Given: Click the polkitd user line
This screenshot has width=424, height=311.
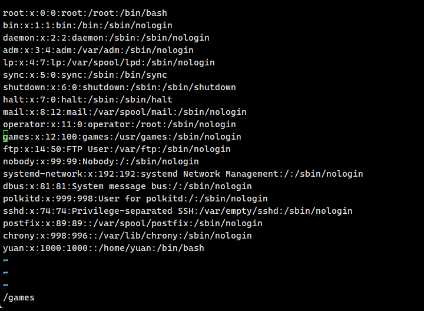Looking at the screenshot, I should [135, 198].
